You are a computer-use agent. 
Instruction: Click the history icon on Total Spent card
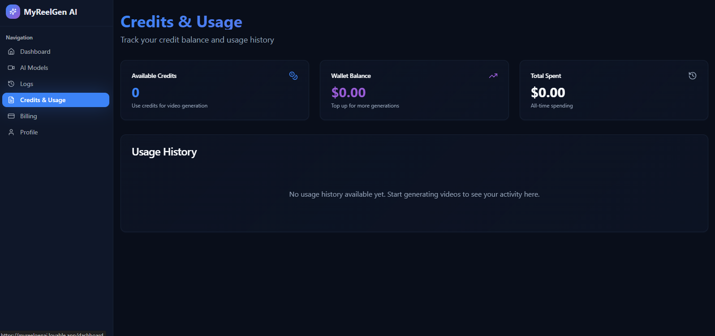point(693,76)
